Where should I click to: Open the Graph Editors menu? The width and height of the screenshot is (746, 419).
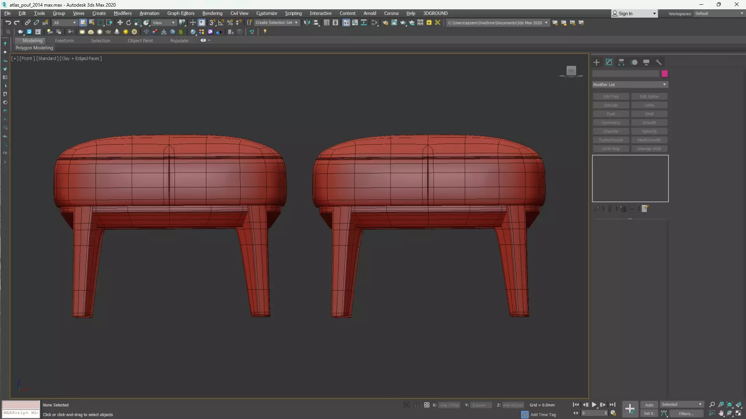coord(181,13)
